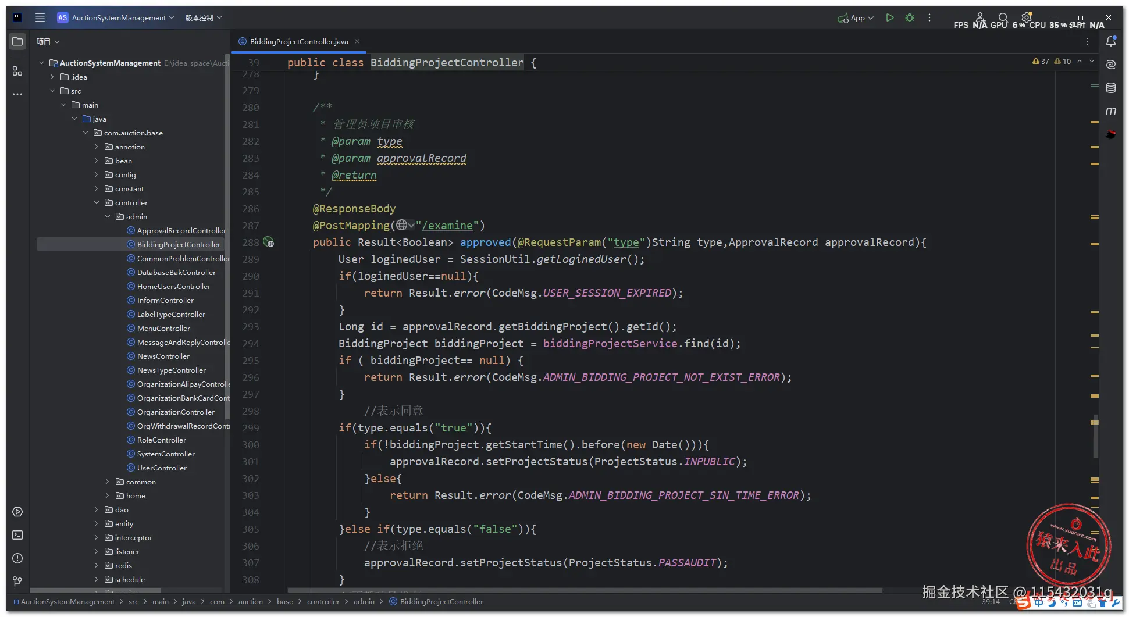The image size is (1129, 617).
Task: Start debugging with the bug icon
Action: point(910,17)
